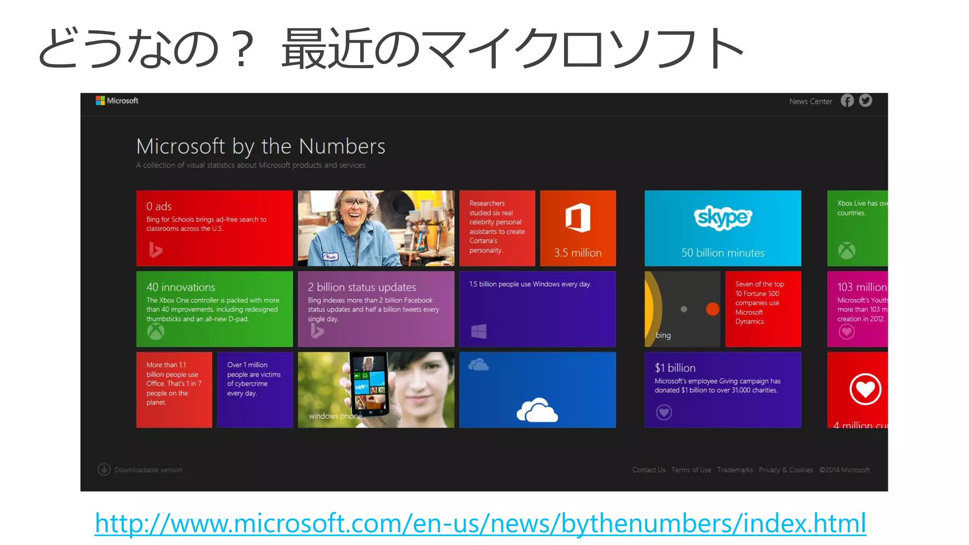Click the Office logo on 3.5 million tile

[x=578, y=218]
